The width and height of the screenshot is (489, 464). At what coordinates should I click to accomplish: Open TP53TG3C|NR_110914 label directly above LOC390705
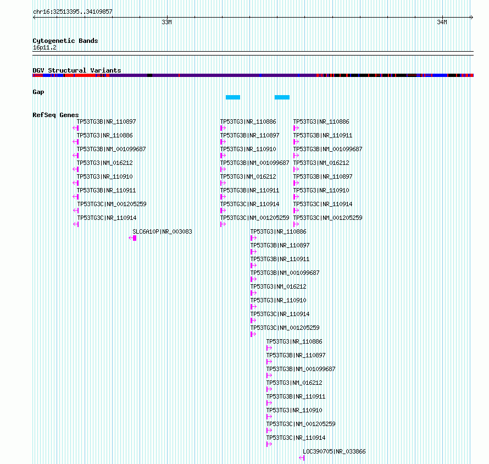click(x=296, y=438)
